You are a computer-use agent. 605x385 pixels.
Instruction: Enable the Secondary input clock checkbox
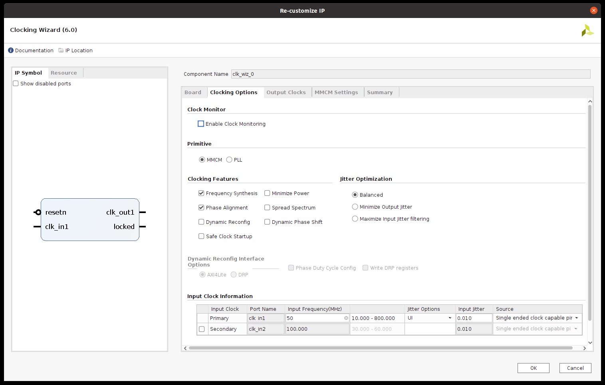click(202, 329)
